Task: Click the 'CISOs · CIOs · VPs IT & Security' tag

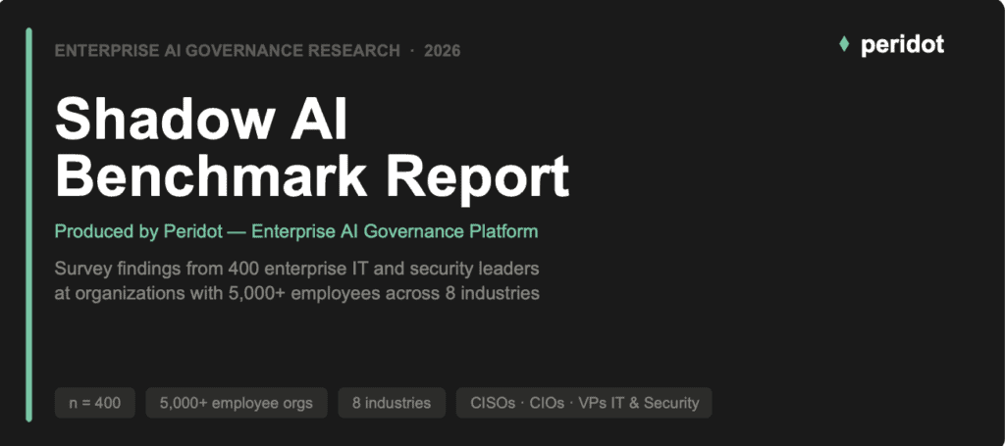Action: coord(584,403)
